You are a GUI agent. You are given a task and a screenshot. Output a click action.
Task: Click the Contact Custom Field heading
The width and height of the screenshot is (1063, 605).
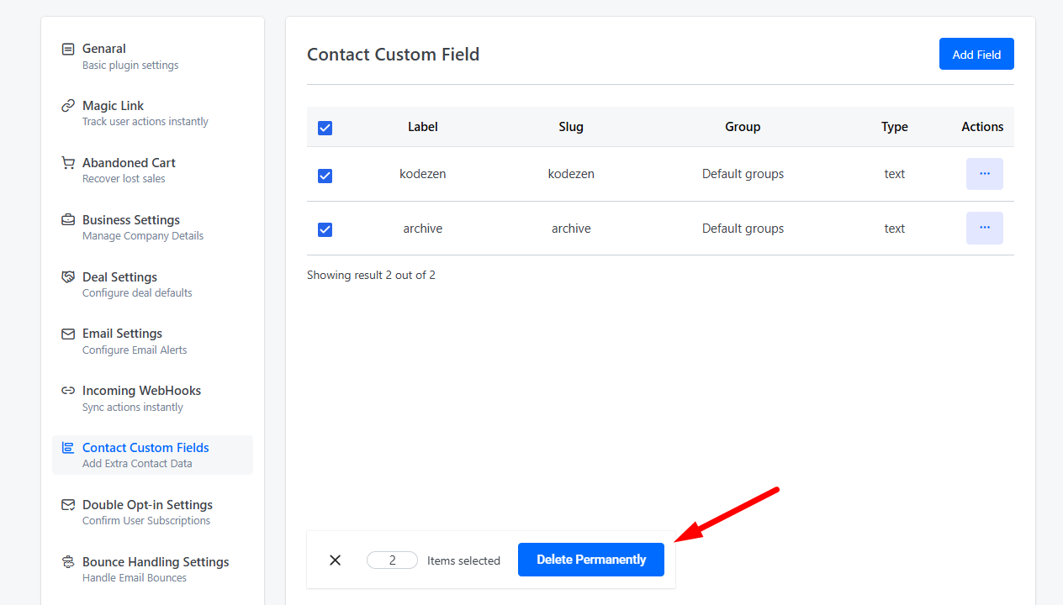pyautogui.click(x=393, y=55)
